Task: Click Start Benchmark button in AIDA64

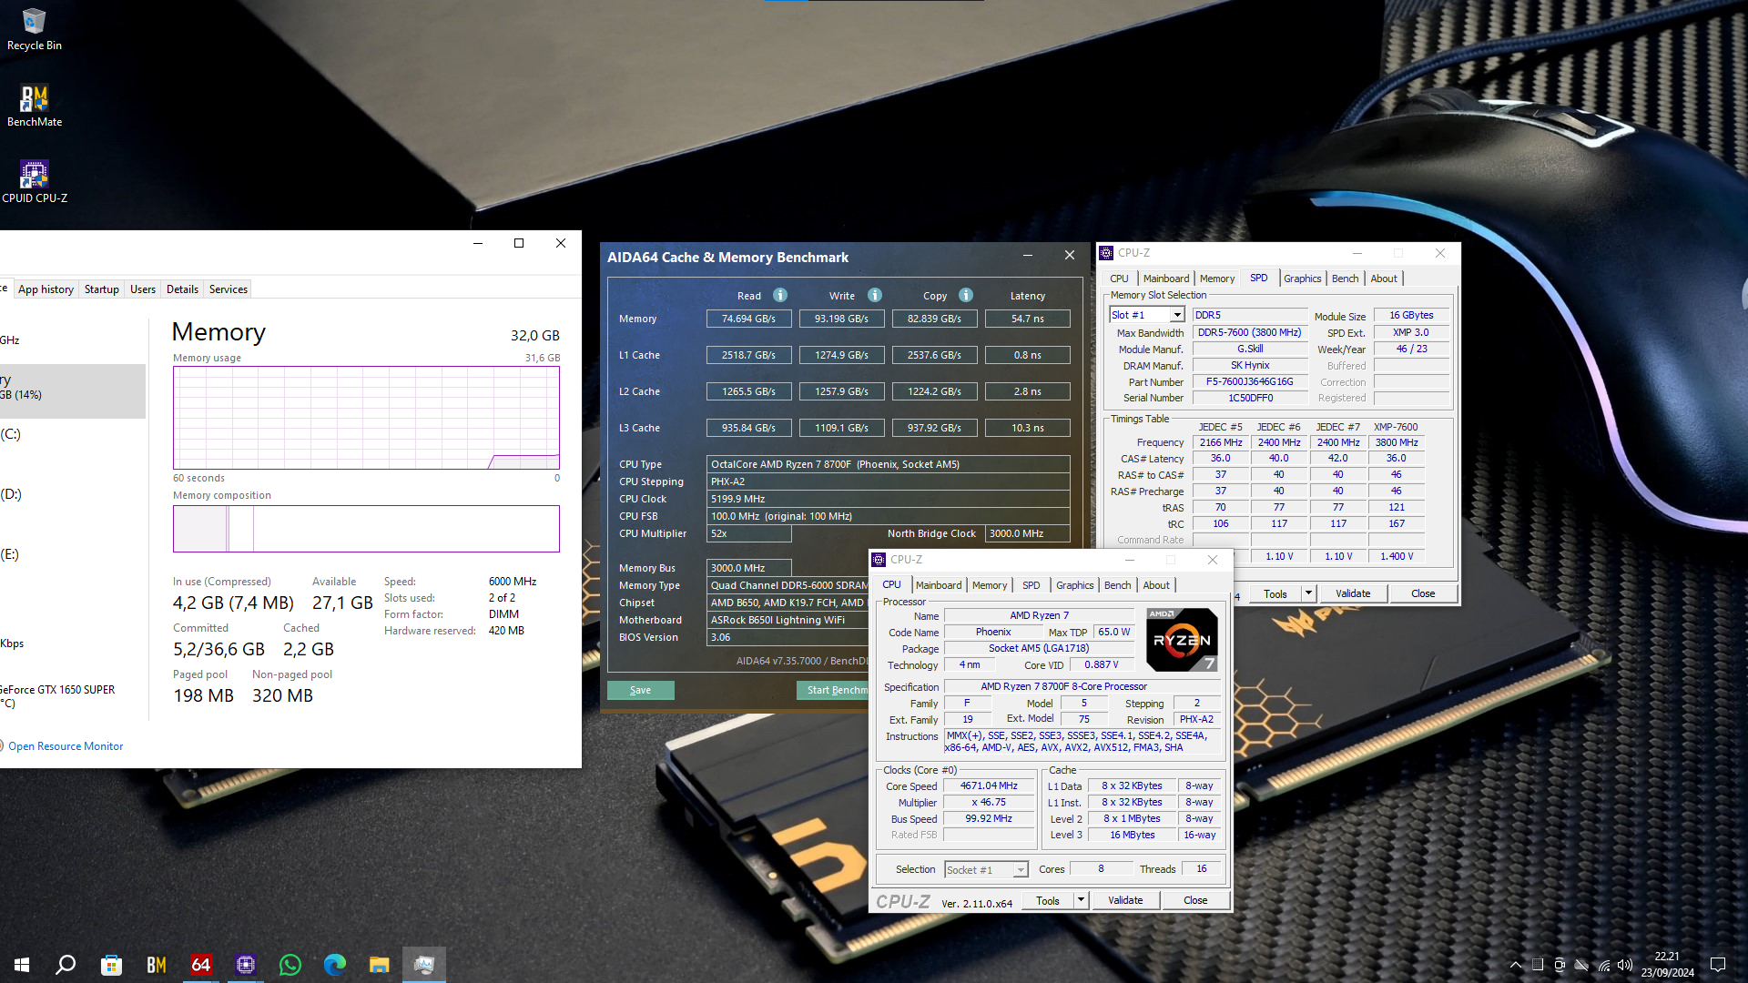Action: point(833,690)
